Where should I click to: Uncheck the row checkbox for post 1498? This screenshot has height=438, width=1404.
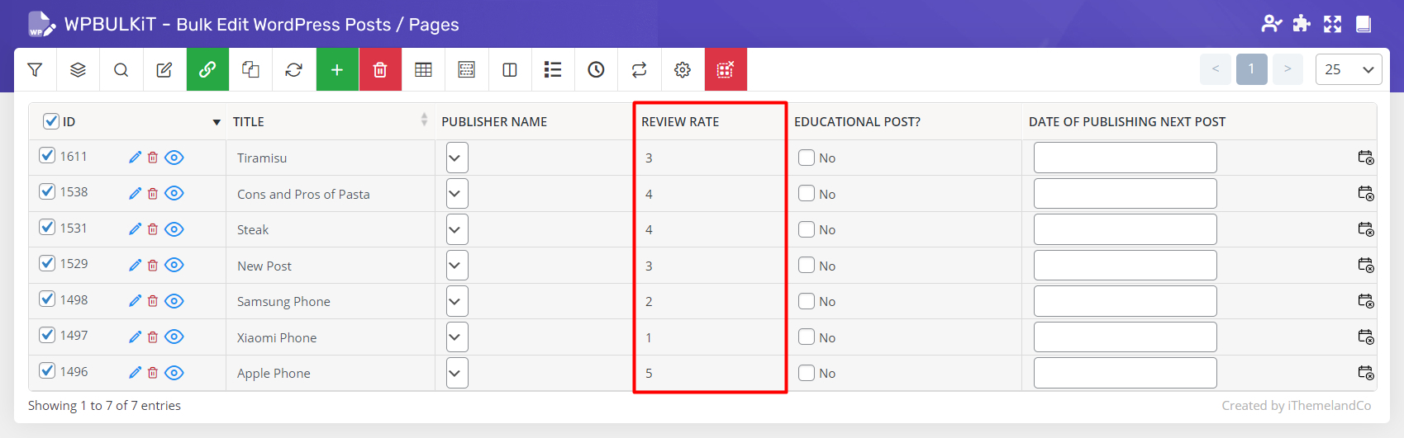point(47,299)
